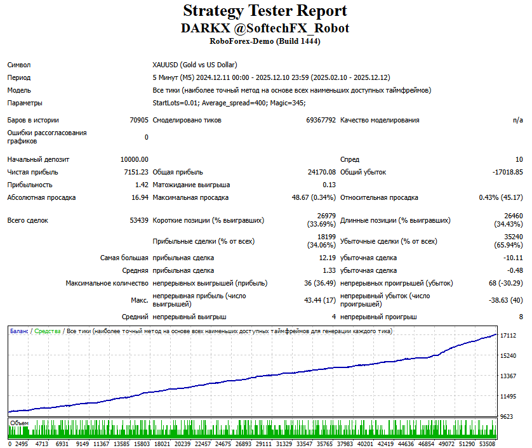Click the 15240 y-axis label
The width and height of the screenshot is (532, 448).
(x=508, y=356)
